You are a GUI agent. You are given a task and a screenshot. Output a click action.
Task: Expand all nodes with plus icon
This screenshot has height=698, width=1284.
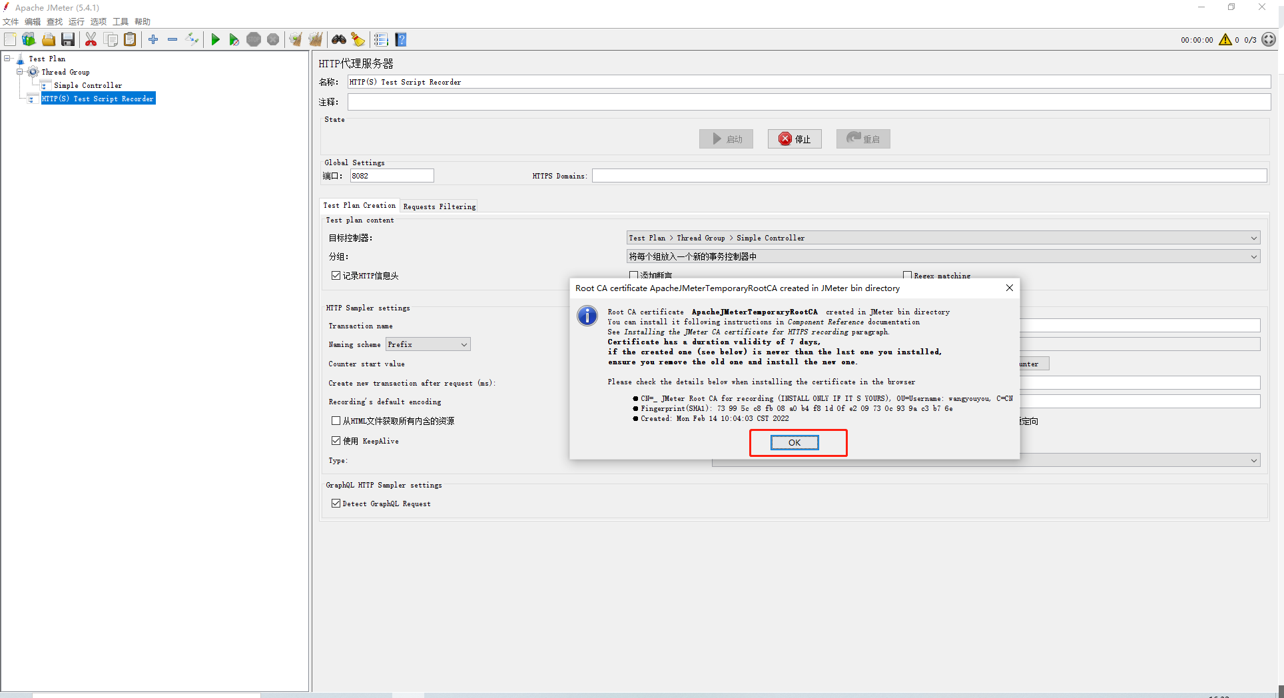[153, 40]
